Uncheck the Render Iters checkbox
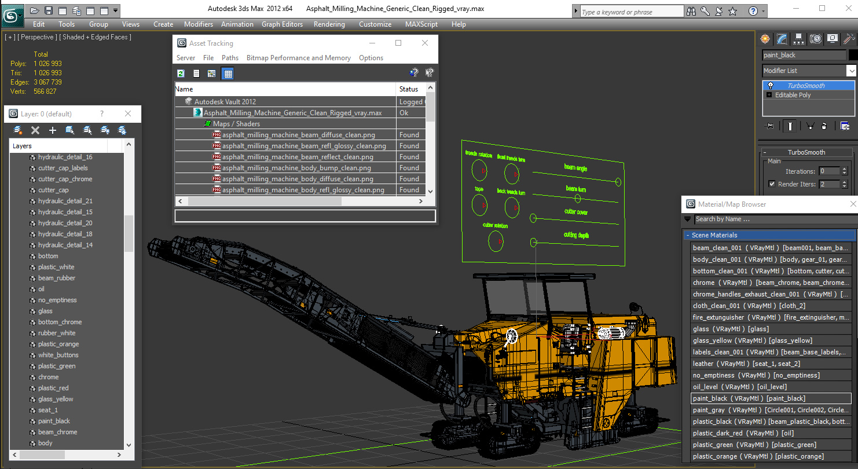 coord(772,184)
